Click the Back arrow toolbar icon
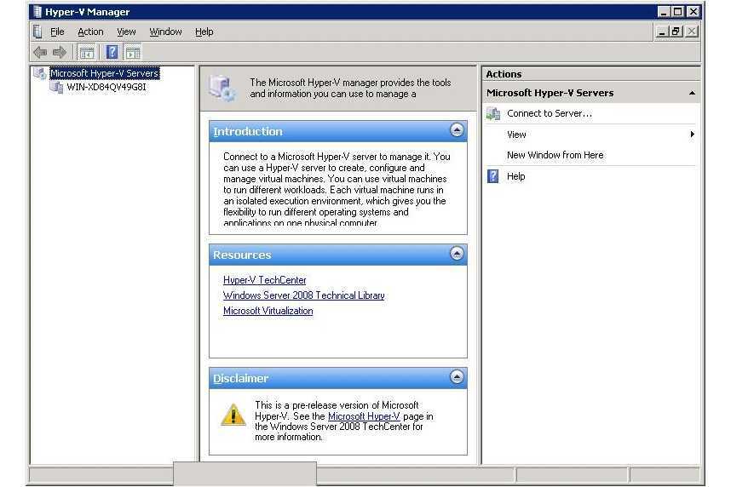The image size is (731, 487). coord(40,53)
